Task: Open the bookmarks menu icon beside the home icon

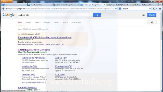Action: click(155, 9)
